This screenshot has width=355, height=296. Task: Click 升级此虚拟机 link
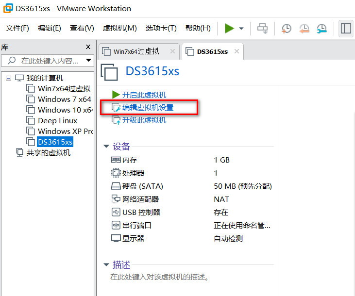(x=144, y=120)
